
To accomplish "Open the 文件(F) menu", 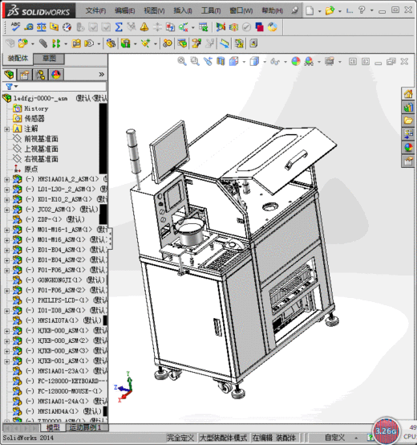I will pyautogui.click(x=95, y=10).
